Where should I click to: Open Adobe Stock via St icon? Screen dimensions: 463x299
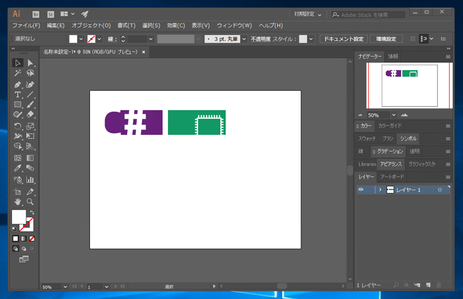pyautogui.click(x=51, y=14)
